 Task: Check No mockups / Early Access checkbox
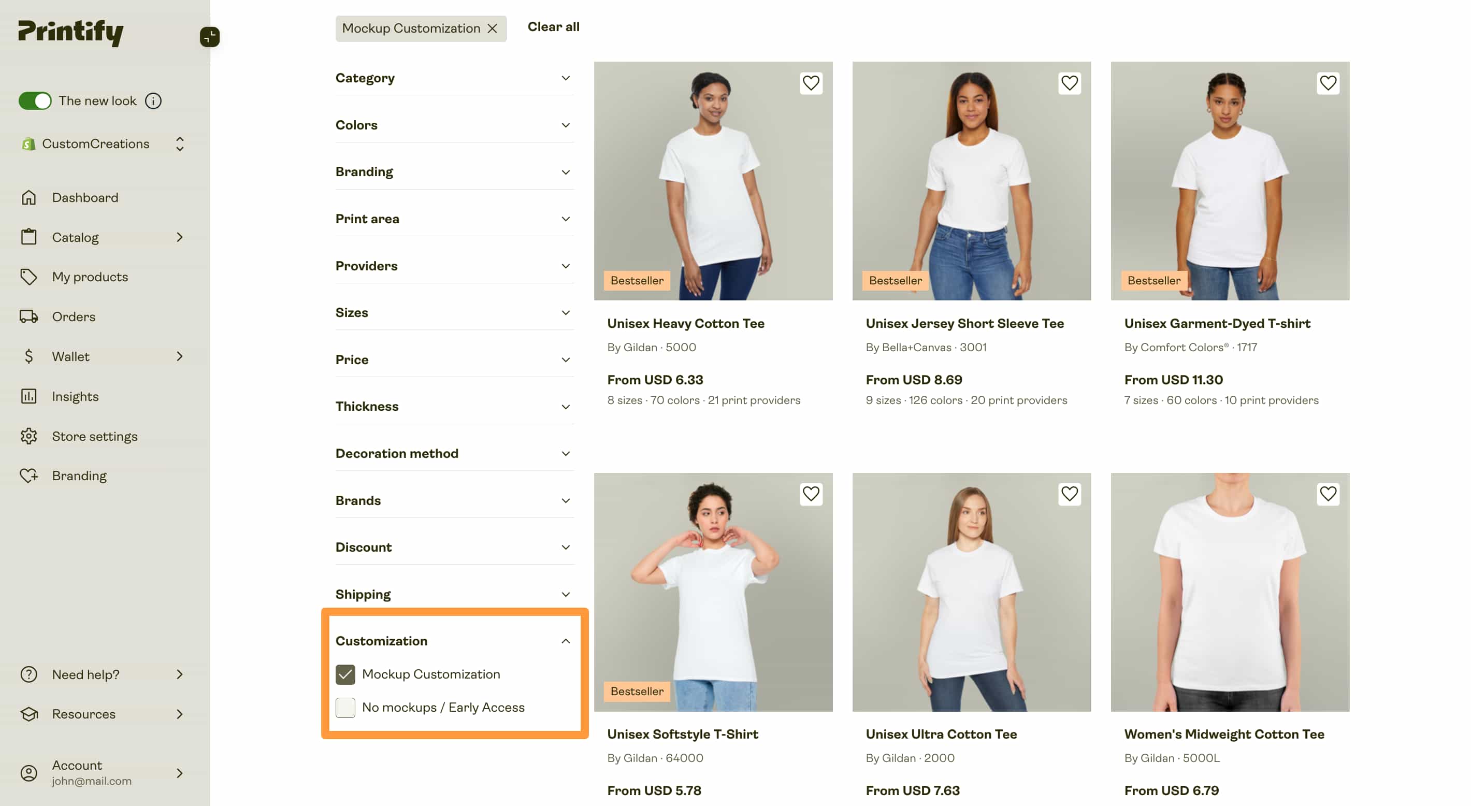pos(345,707)
